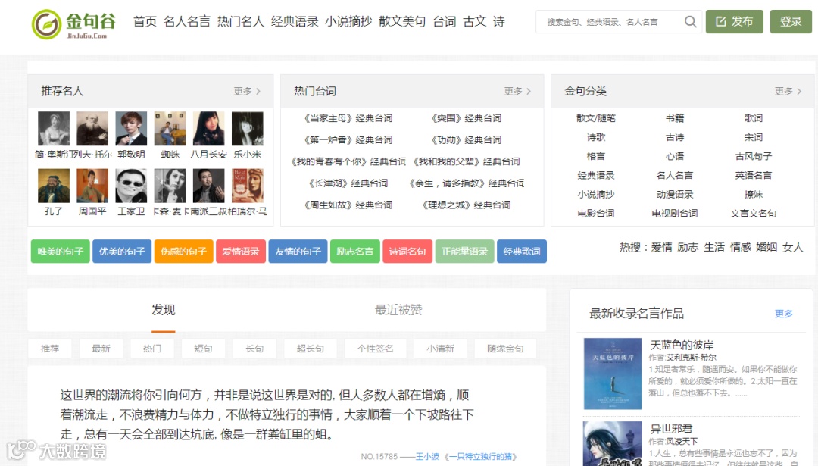Screen dimensions: 818x466
Task: Open 古文 navigation item
Action: click(475, 22)
